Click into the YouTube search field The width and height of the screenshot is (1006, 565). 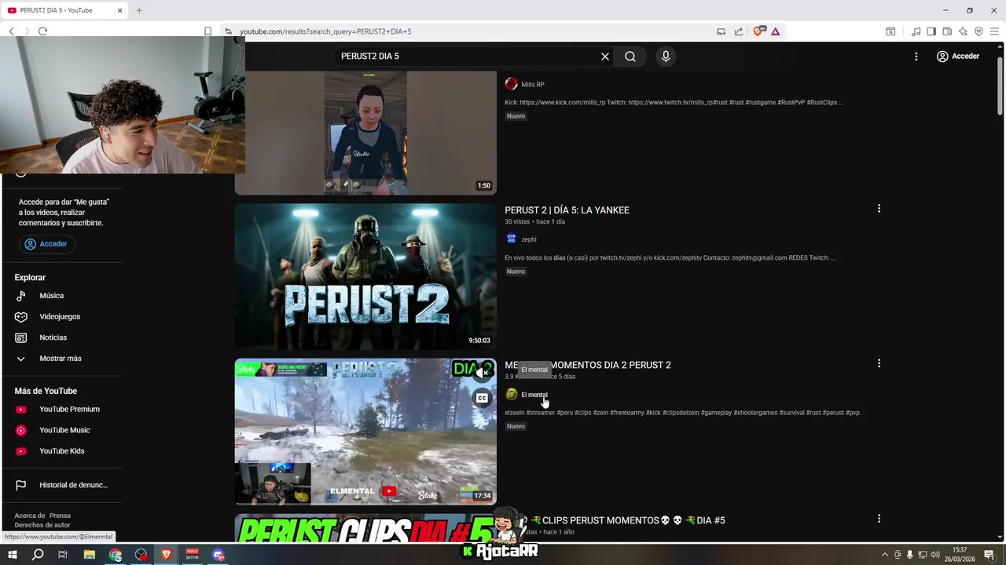pos(468,56)
